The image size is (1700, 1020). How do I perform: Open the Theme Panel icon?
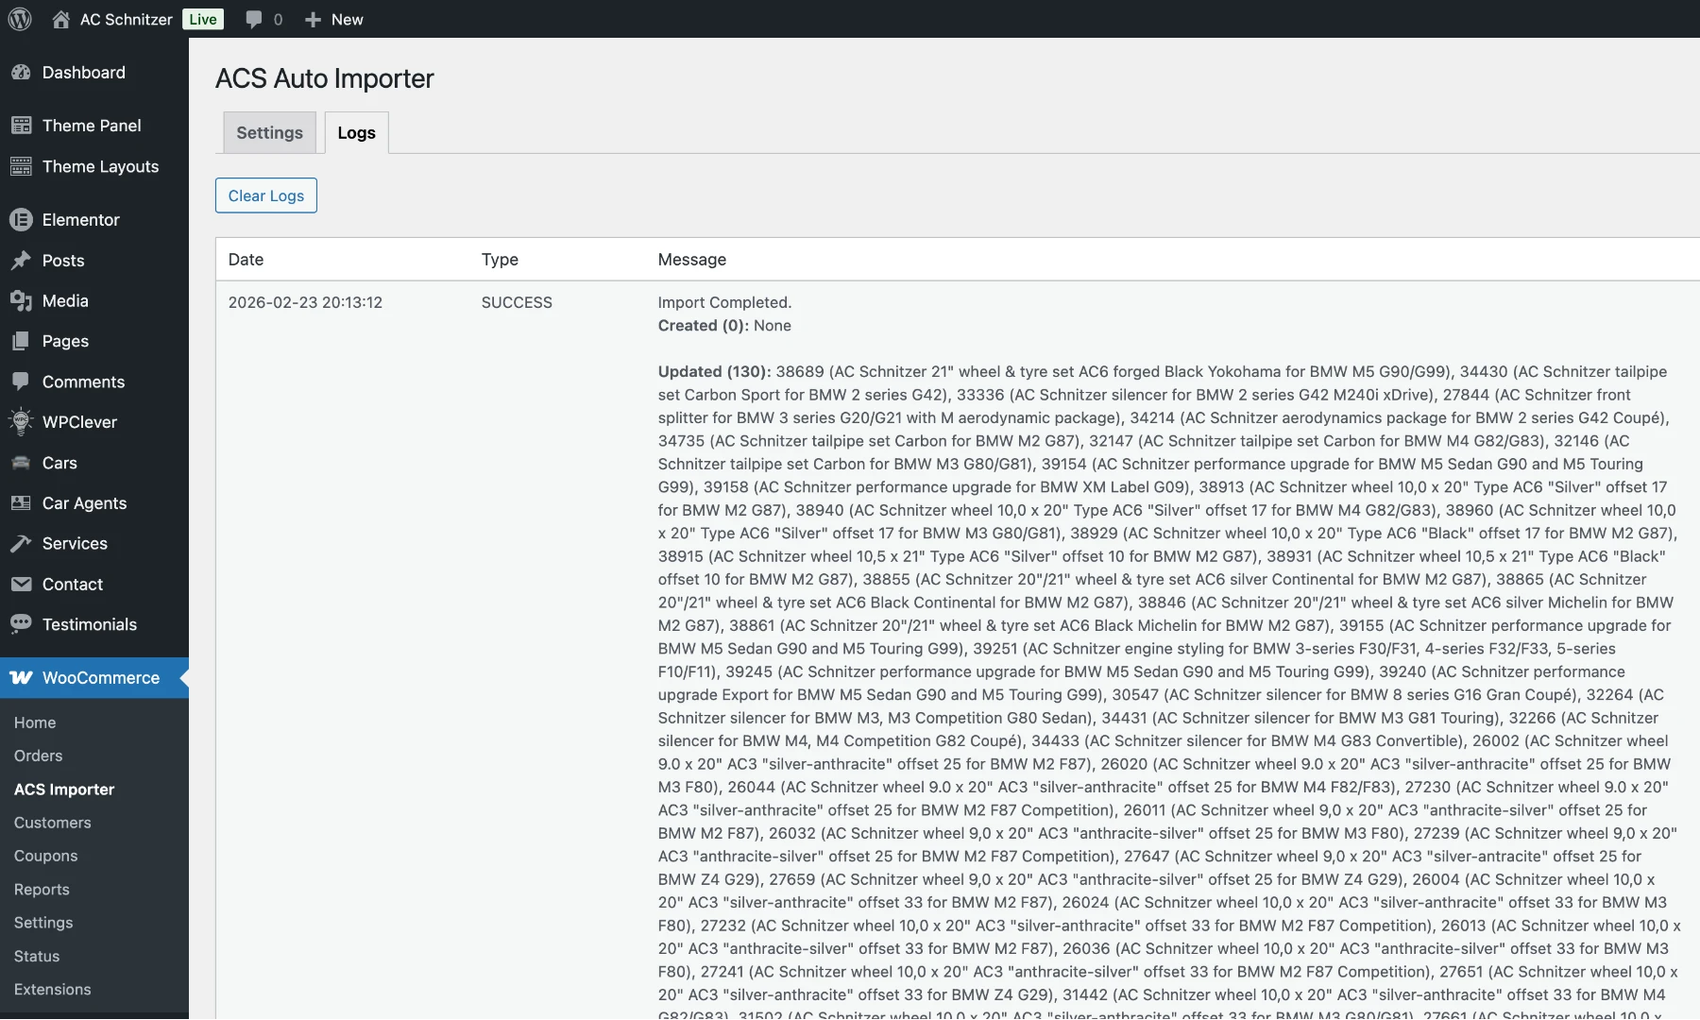pos(21,125)
